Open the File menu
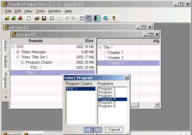This screenshot has height=135, width=192. coord(8,11)
